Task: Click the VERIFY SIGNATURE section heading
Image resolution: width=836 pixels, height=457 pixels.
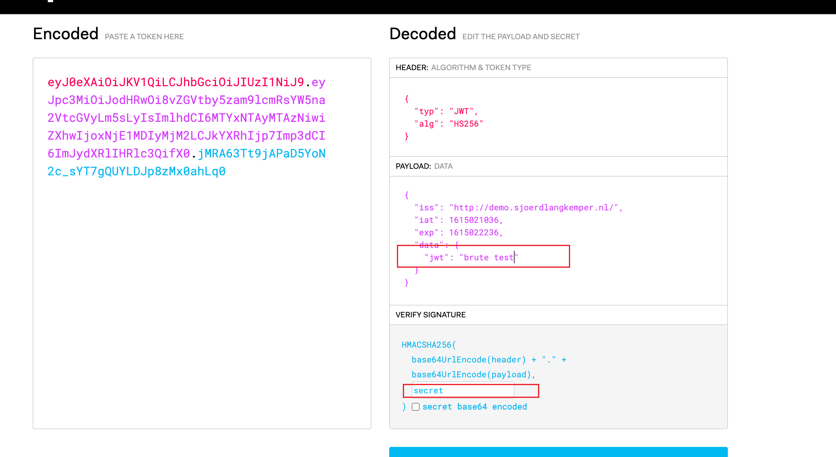Action: pos(430,314)
